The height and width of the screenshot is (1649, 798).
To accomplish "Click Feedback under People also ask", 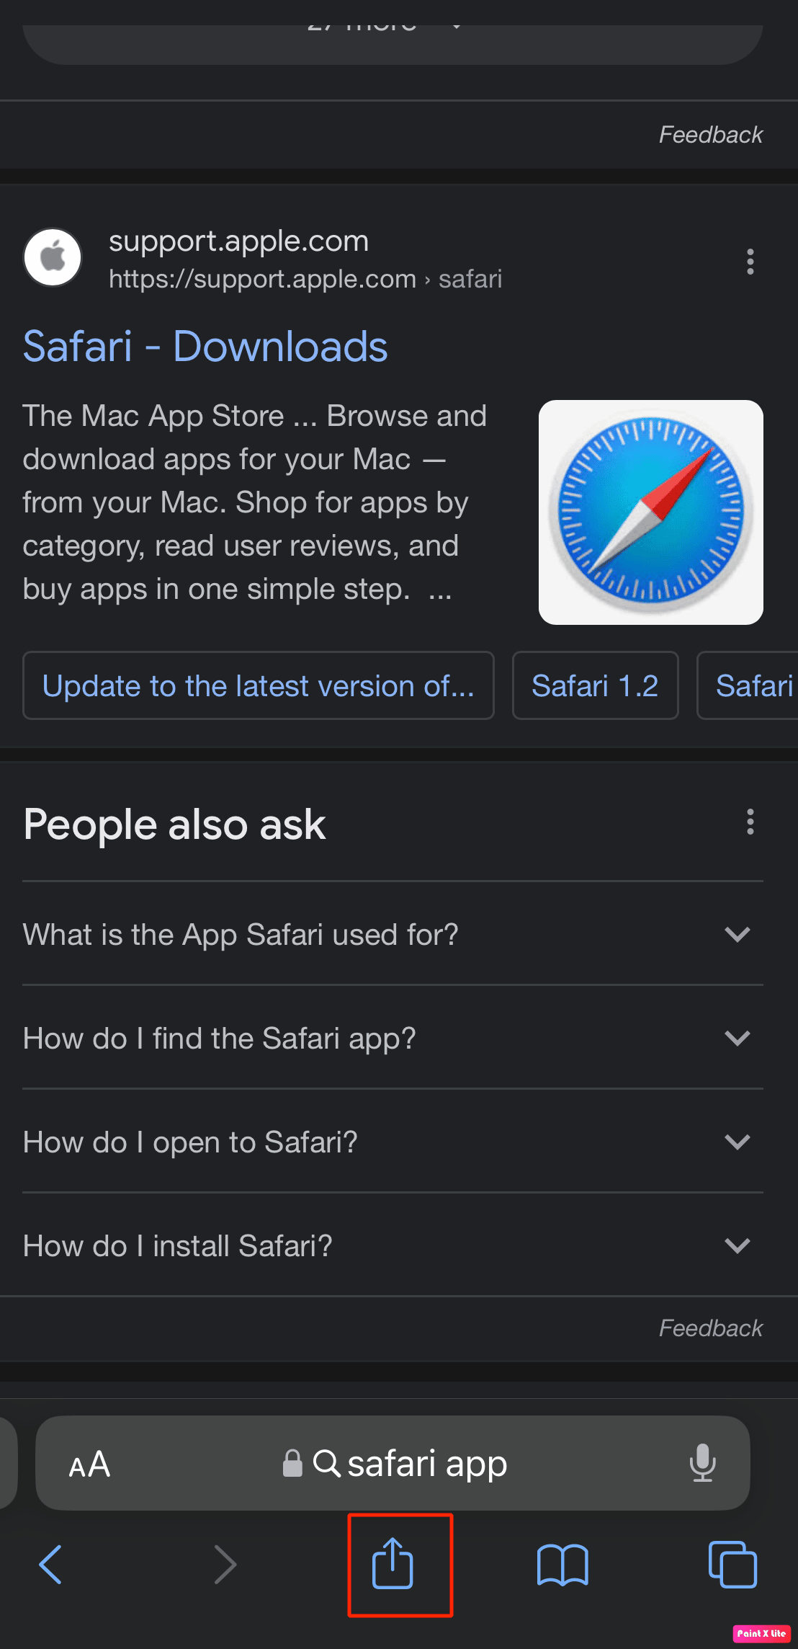I will click(x=711, y=1328).
